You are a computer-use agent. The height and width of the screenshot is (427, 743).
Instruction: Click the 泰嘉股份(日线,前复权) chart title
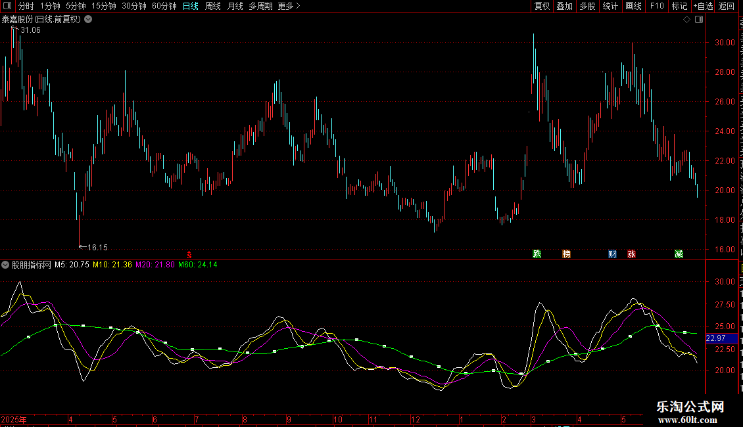click(41, 20)
